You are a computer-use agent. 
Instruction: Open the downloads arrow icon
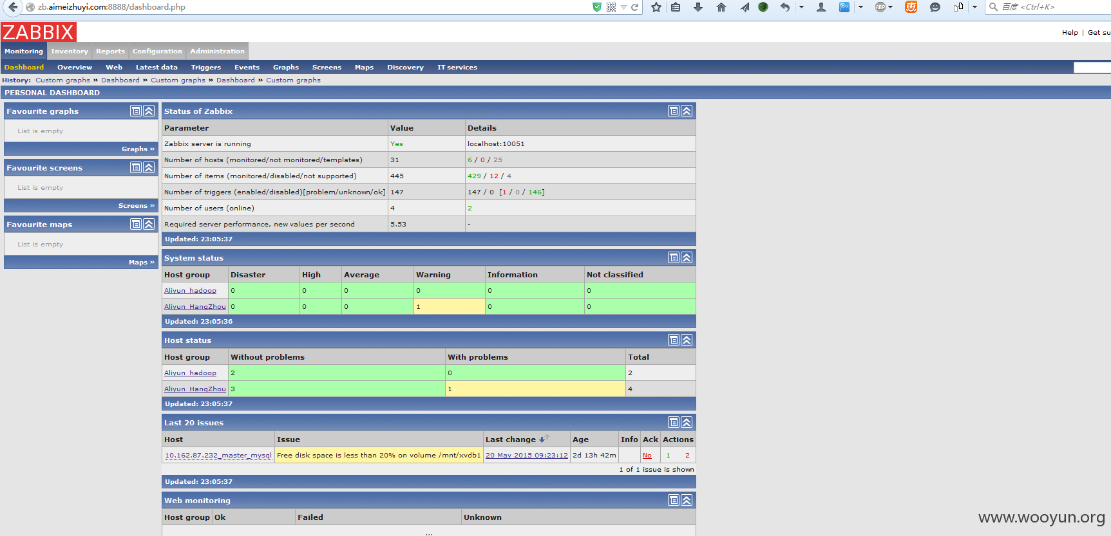coord(698,7)
